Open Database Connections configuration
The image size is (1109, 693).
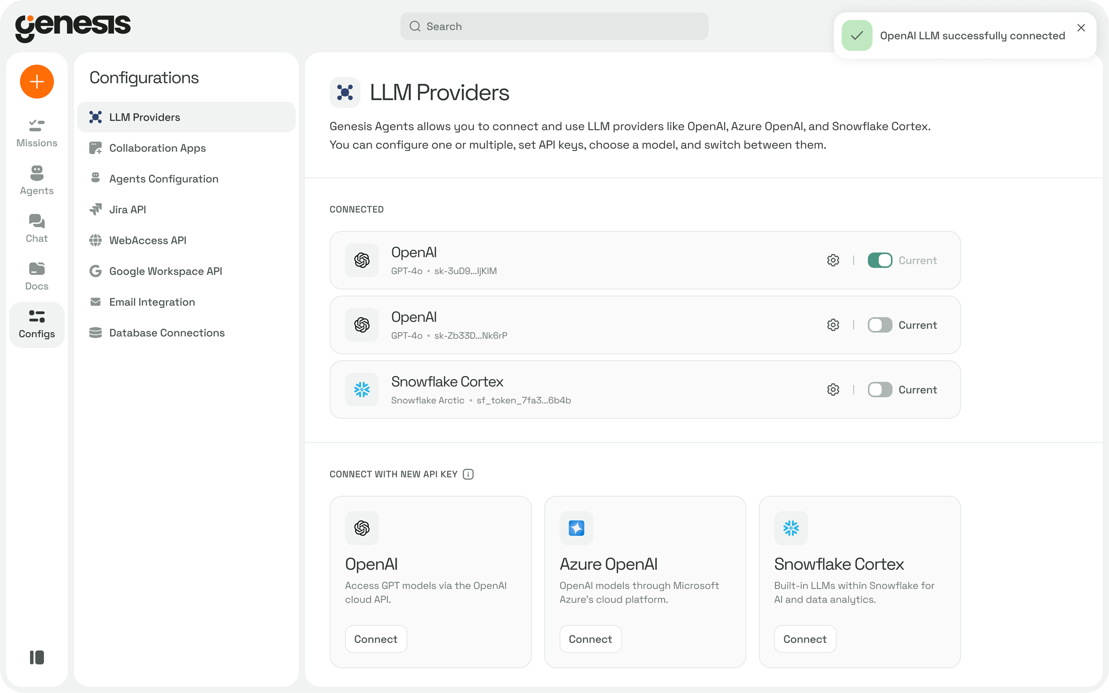pos(186,332)
